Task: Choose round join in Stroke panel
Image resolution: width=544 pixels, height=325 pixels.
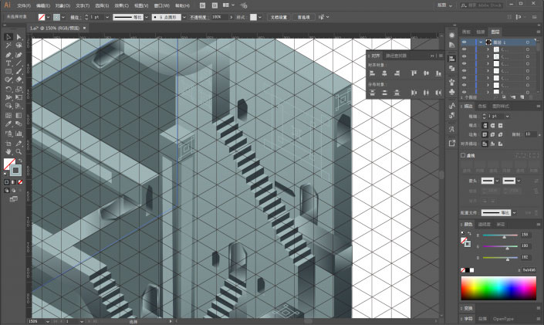Action: (x=492, y=134)
